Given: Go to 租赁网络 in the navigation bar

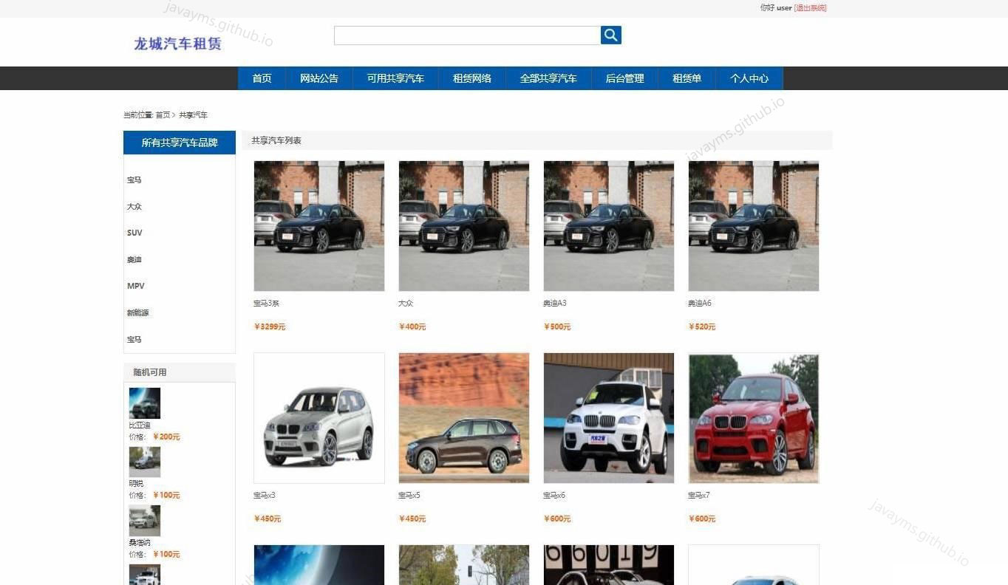Looking at the screenshot, I should 471,78.
